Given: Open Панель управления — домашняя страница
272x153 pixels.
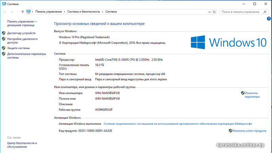Looking at the screenshot, I should tap(22, 23).
